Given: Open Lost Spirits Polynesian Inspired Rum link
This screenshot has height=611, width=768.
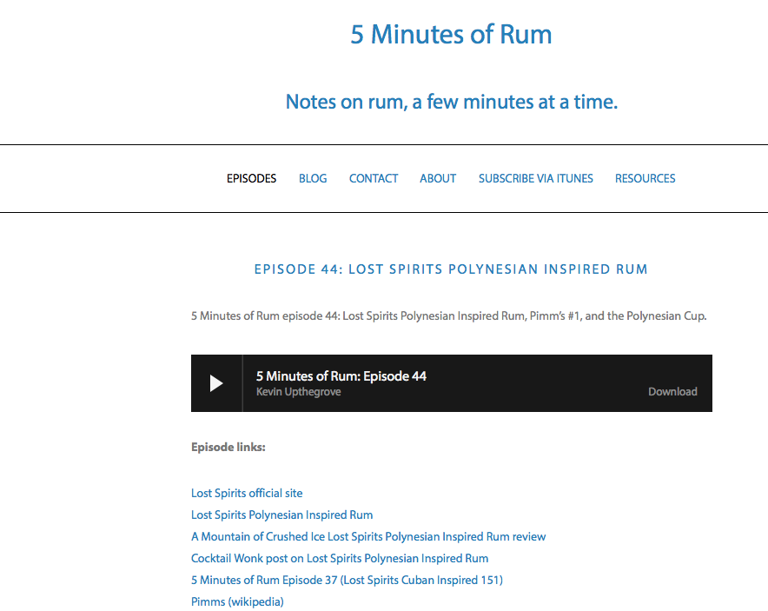Looking at the screenshot, I should (281, 515).
